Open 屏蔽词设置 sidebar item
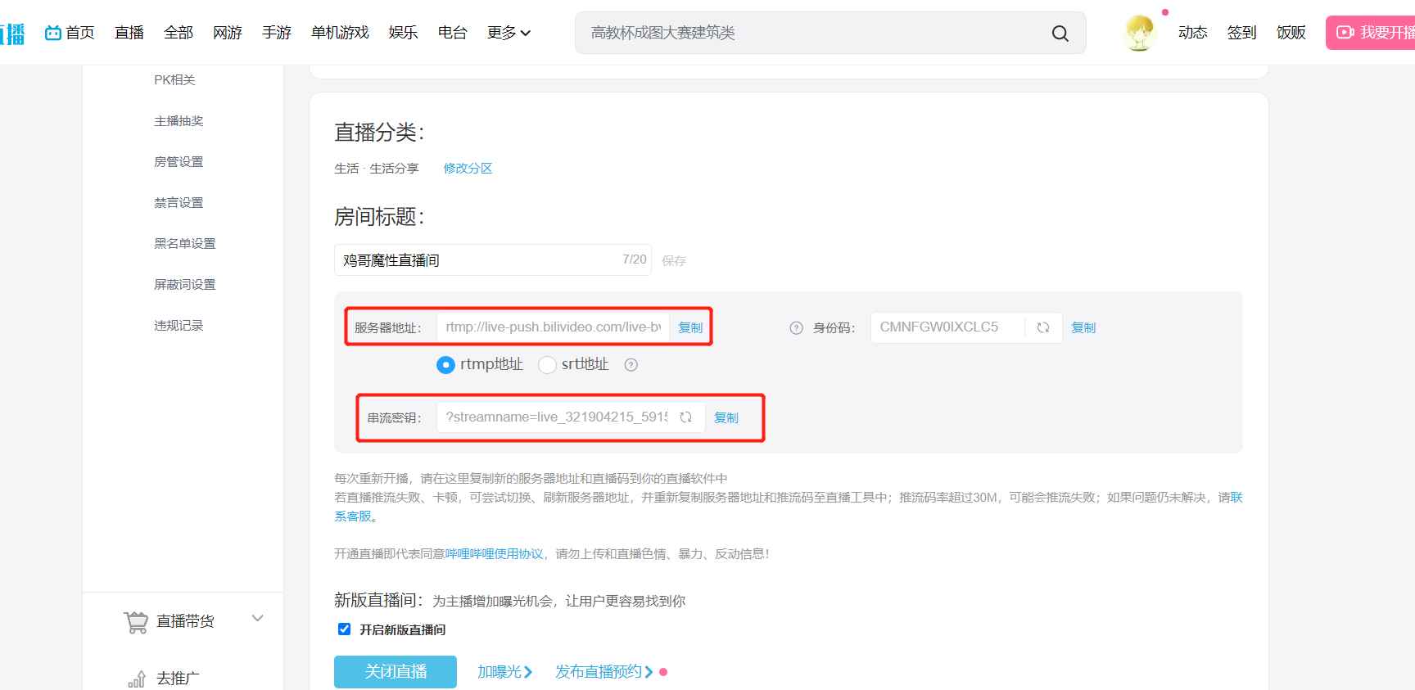Image resolution: width=1415 pixels, height=690 pixels. pyautogui.click(x=185, y=284)
